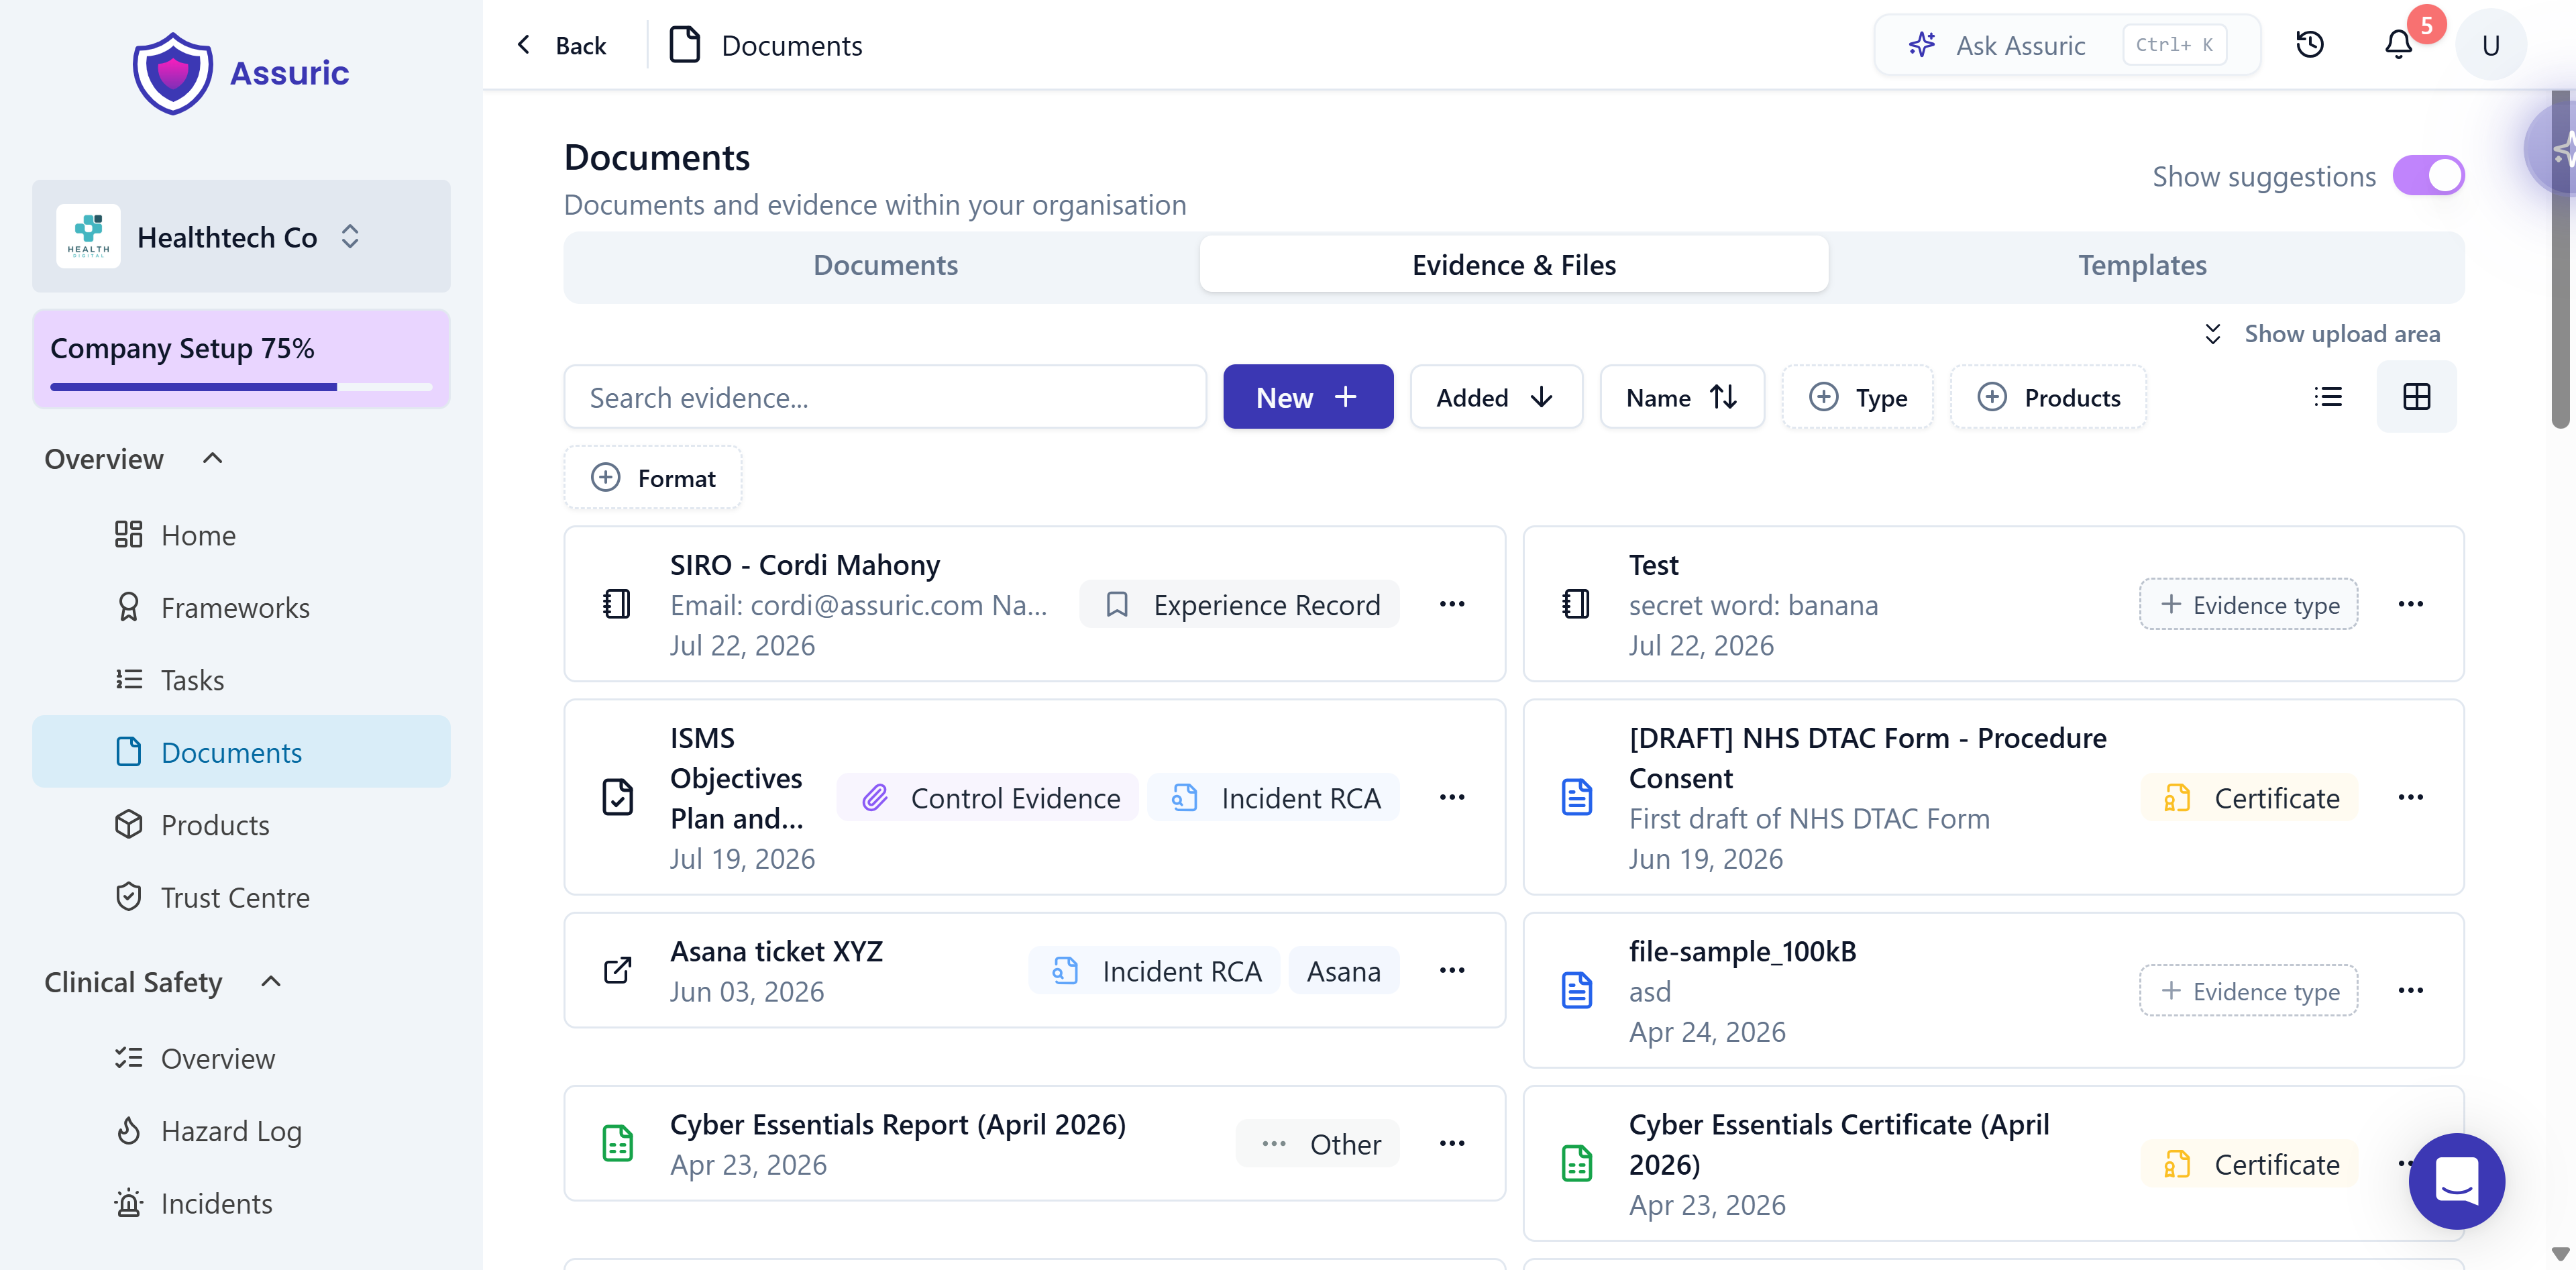Open Hazard Log in the sidebar
Image resolution: width=2576 pixels, height=1270 pixels.
coord(241,1131)
